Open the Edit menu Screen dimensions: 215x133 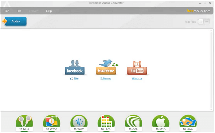(x=19, y=11)
